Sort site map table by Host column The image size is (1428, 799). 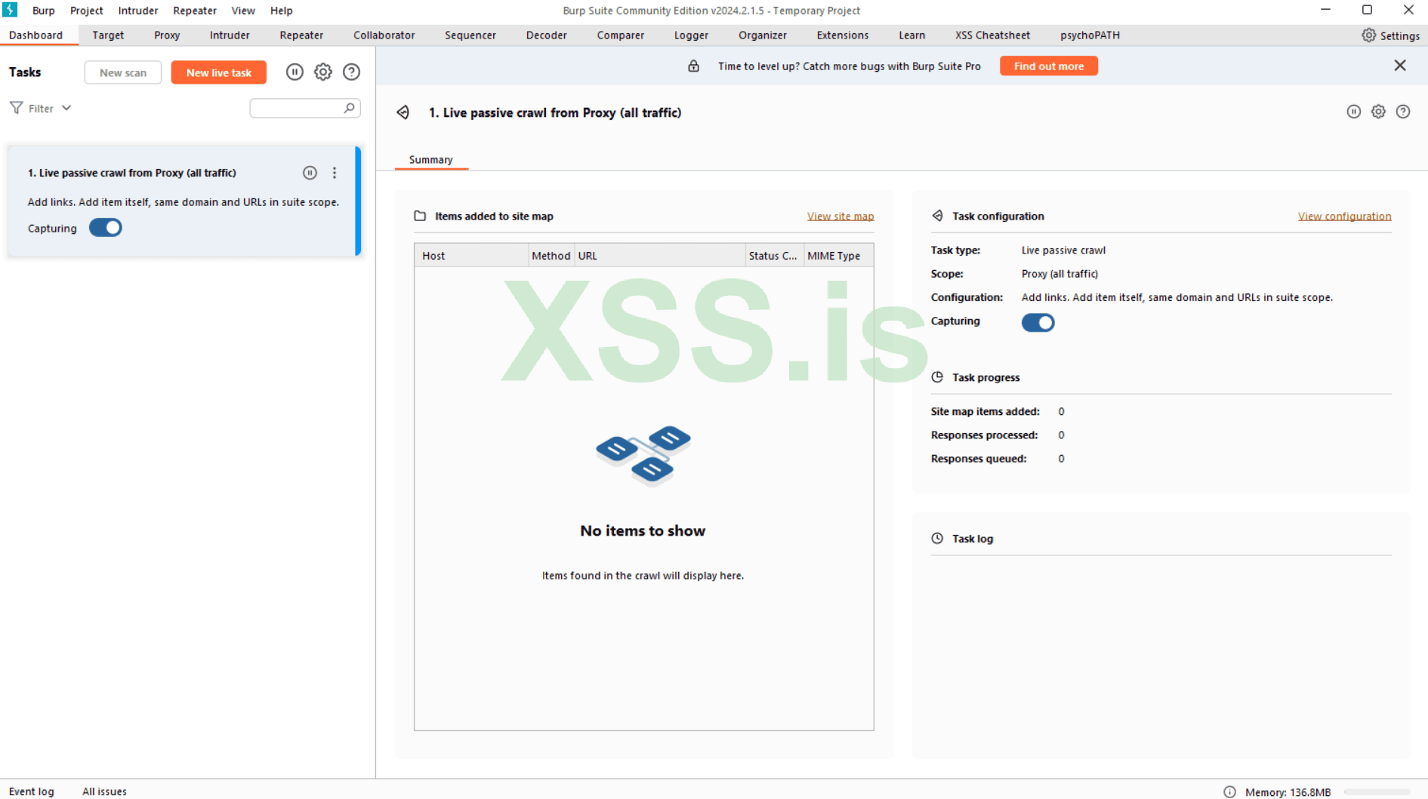pyautogui.click(x=471, y=256)
